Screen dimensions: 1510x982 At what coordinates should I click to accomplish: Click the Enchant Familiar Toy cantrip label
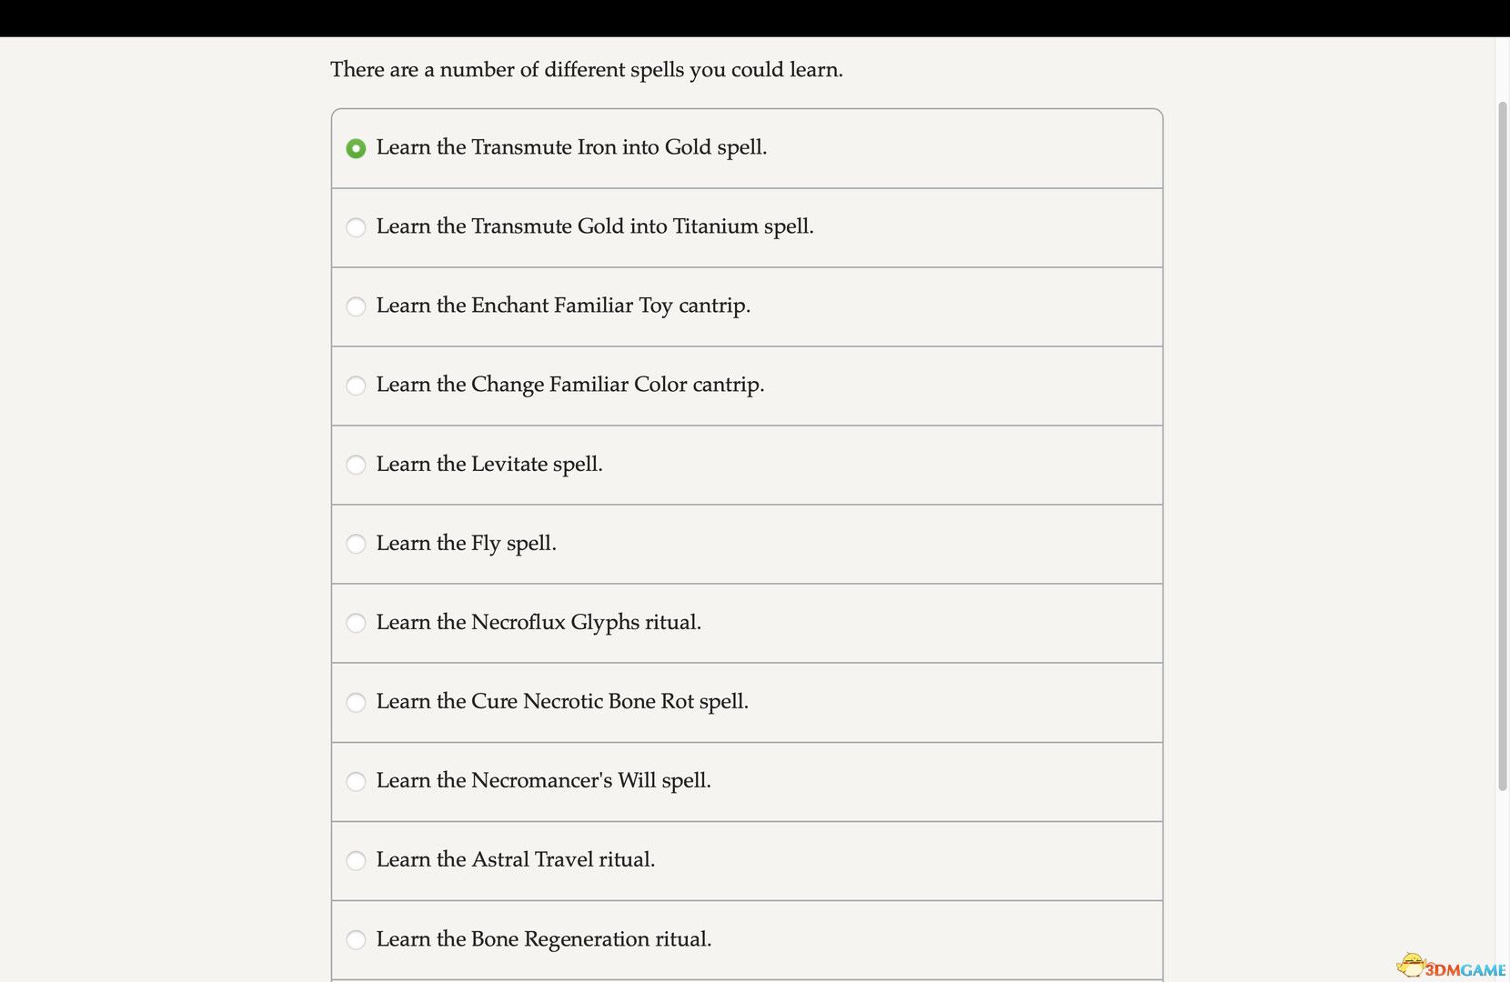(x=563, y=306)
